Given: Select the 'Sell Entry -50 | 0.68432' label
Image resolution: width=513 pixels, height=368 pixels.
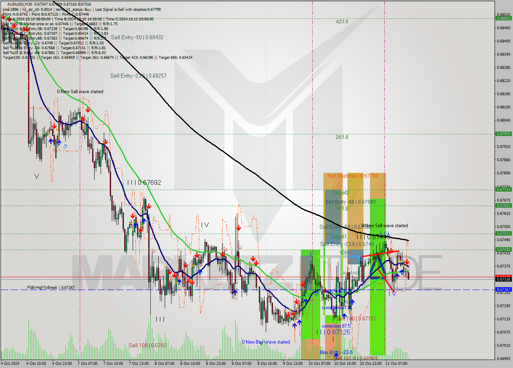Looking at the screenshot, I should click(137, 37).
